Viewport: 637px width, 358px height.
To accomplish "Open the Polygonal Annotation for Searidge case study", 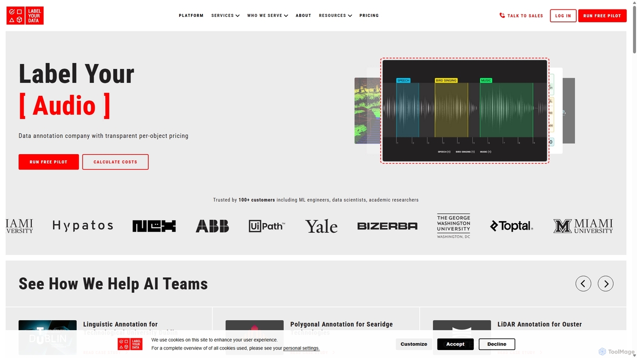I will pyautogui.click(x=341, y=328).
